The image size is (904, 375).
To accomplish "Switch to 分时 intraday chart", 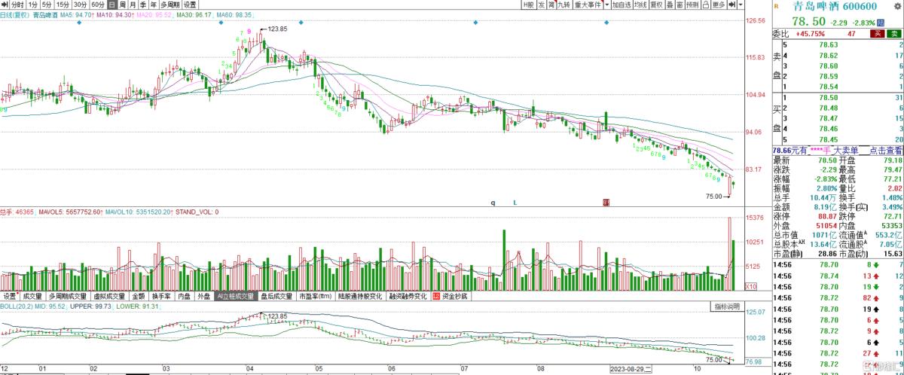I will pyautogui.click(x=17, y=5).
